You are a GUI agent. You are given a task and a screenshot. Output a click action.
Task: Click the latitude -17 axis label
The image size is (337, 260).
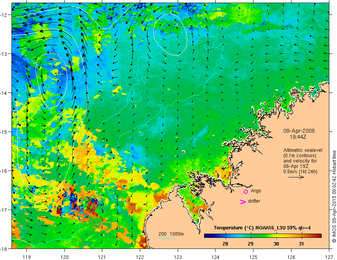point(4,210)
